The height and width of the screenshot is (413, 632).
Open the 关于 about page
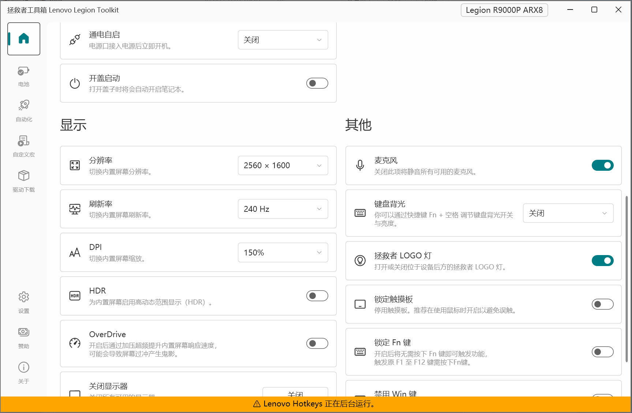(x=24, y=373)
